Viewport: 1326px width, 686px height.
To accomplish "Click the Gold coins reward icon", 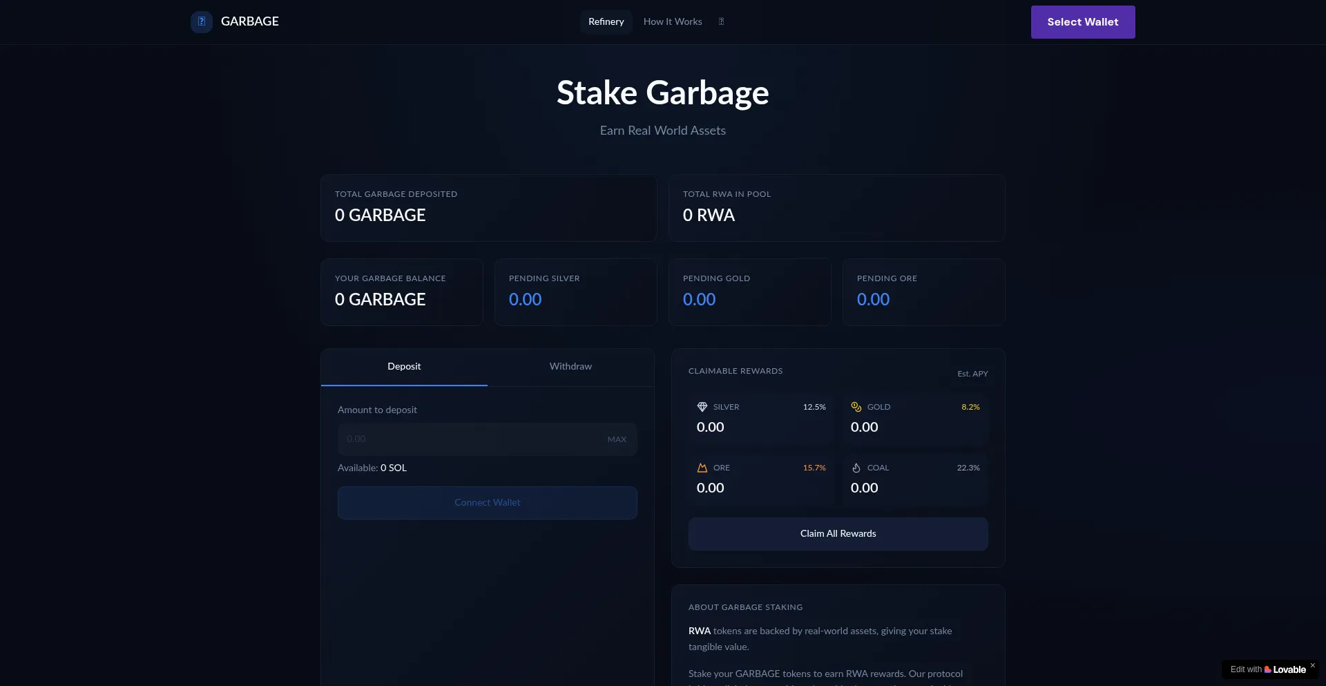I will pyautogui.click(x=856, y=407).
